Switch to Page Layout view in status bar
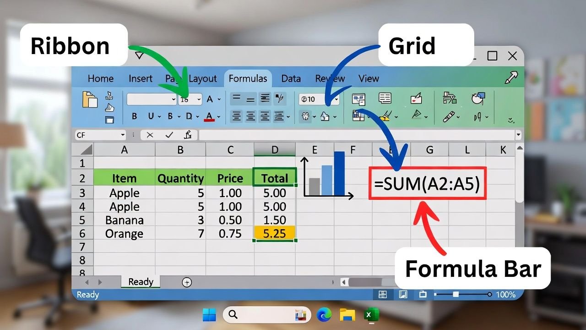This screenshot has width=586, height=330. (403, 294)
